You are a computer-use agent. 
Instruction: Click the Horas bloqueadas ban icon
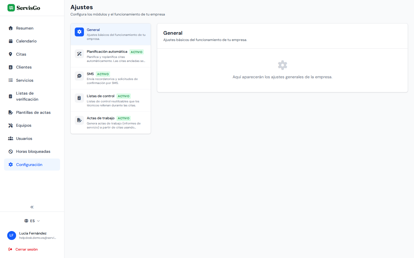tap(11, 151)
